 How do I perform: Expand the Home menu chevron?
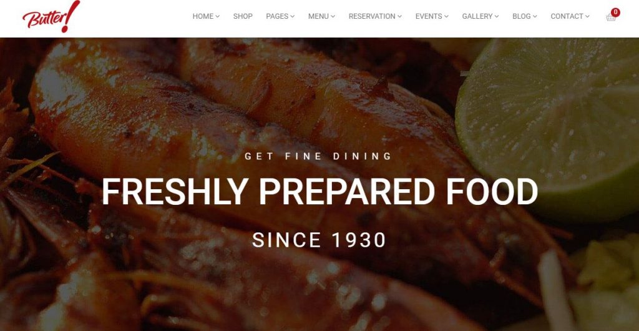218,16
